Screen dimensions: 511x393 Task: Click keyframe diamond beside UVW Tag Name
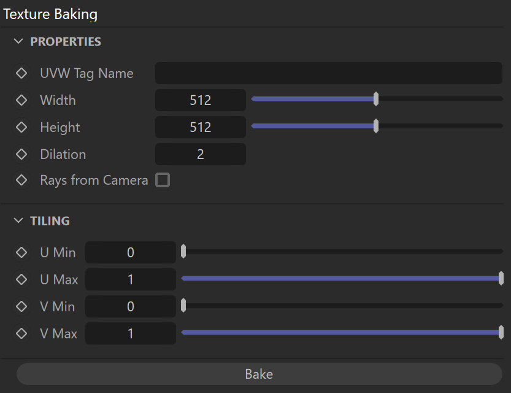pos(21,73)
